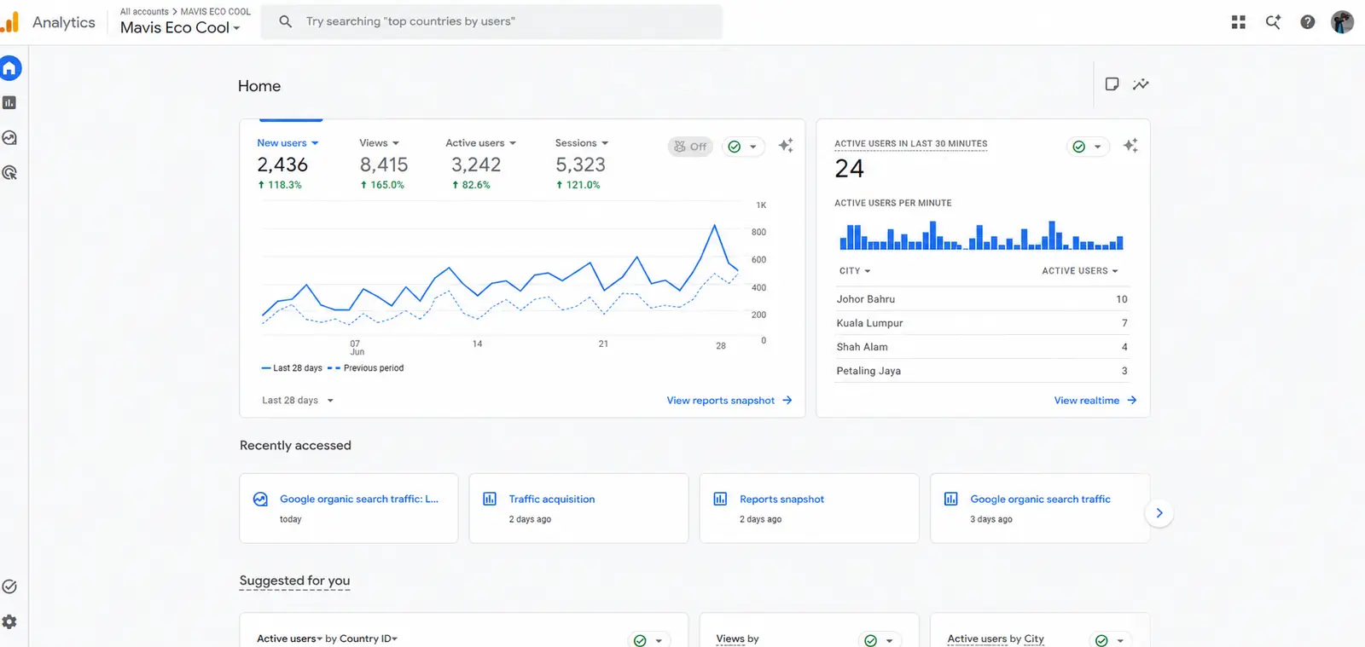Open the Reports icon in sidebar
This screenshot has width=1365, height=647.
pos(9,102)
